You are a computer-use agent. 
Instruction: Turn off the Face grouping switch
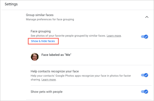pos(144,37)
